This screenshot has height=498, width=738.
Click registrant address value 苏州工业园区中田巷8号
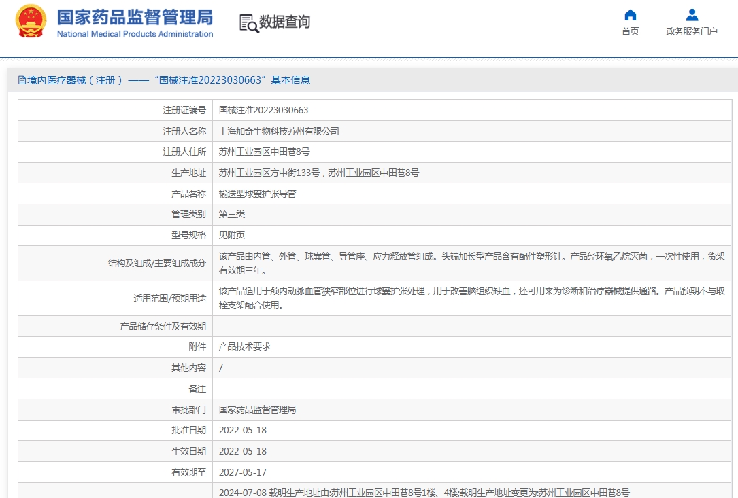(x=264, y=152)
